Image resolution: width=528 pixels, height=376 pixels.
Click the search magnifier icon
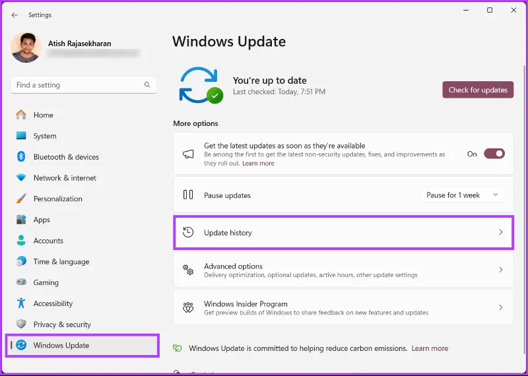click(147, 85)
